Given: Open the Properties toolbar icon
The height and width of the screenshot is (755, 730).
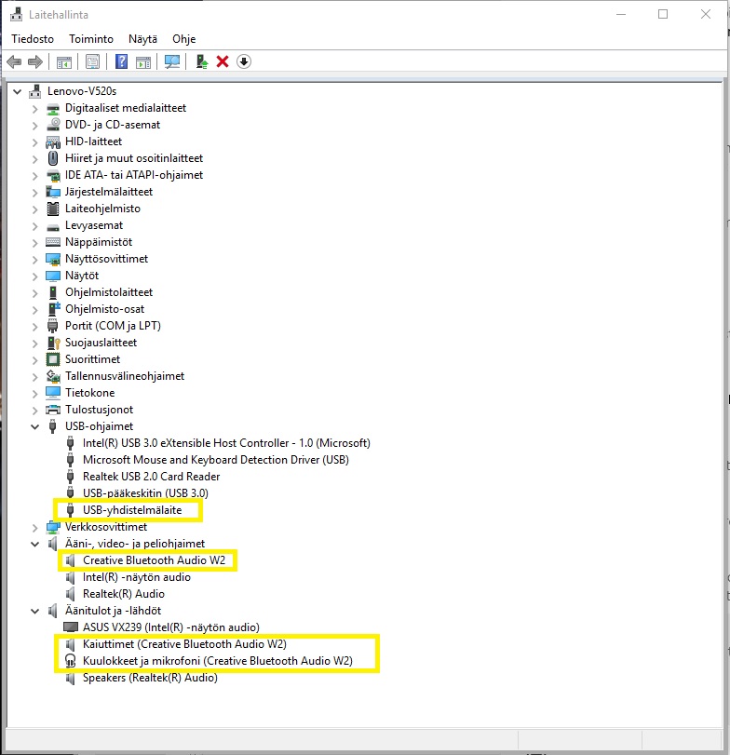Looking at the screenshot, I should 92,61.
